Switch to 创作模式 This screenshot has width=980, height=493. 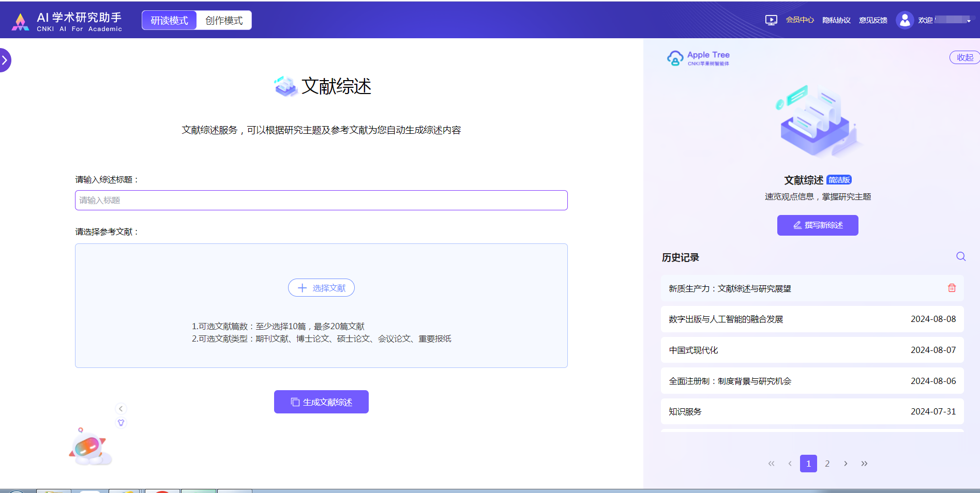224,21
